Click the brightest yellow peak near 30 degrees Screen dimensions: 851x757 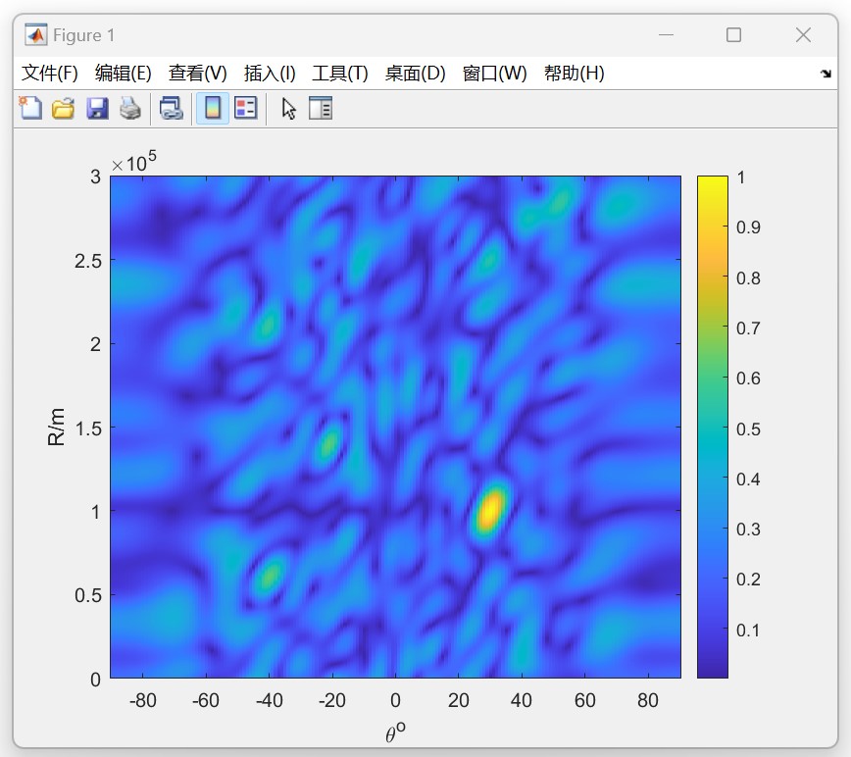(x=490, y=510)
